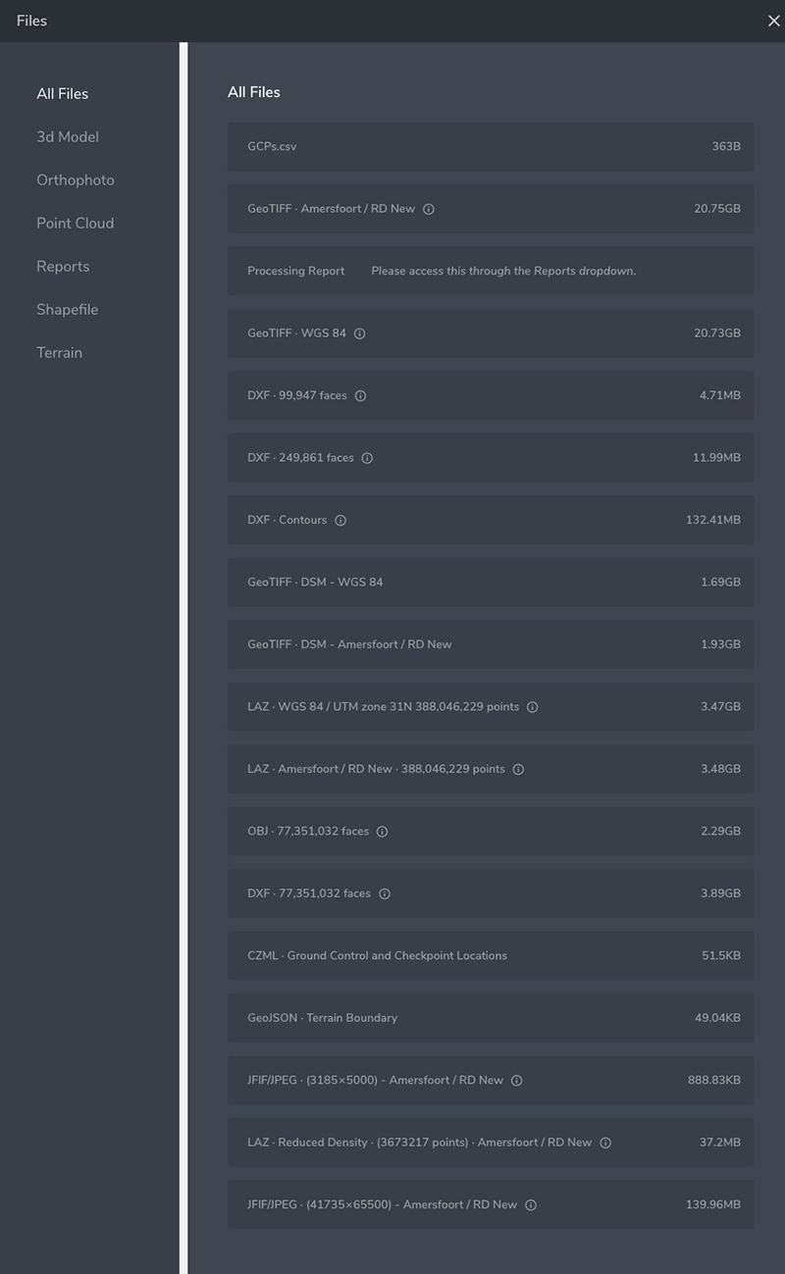Click info icon beside DXF 77,351,032 faces
The height and width of the screenshot is (1274, 785).
[x=385, y=893]
